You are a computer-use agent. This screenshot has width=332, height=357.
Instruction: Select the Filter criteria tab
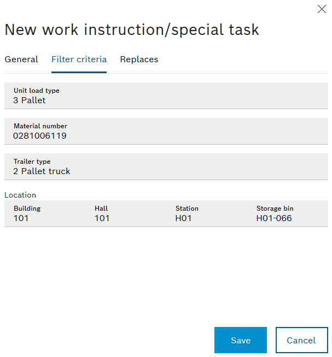79,59
